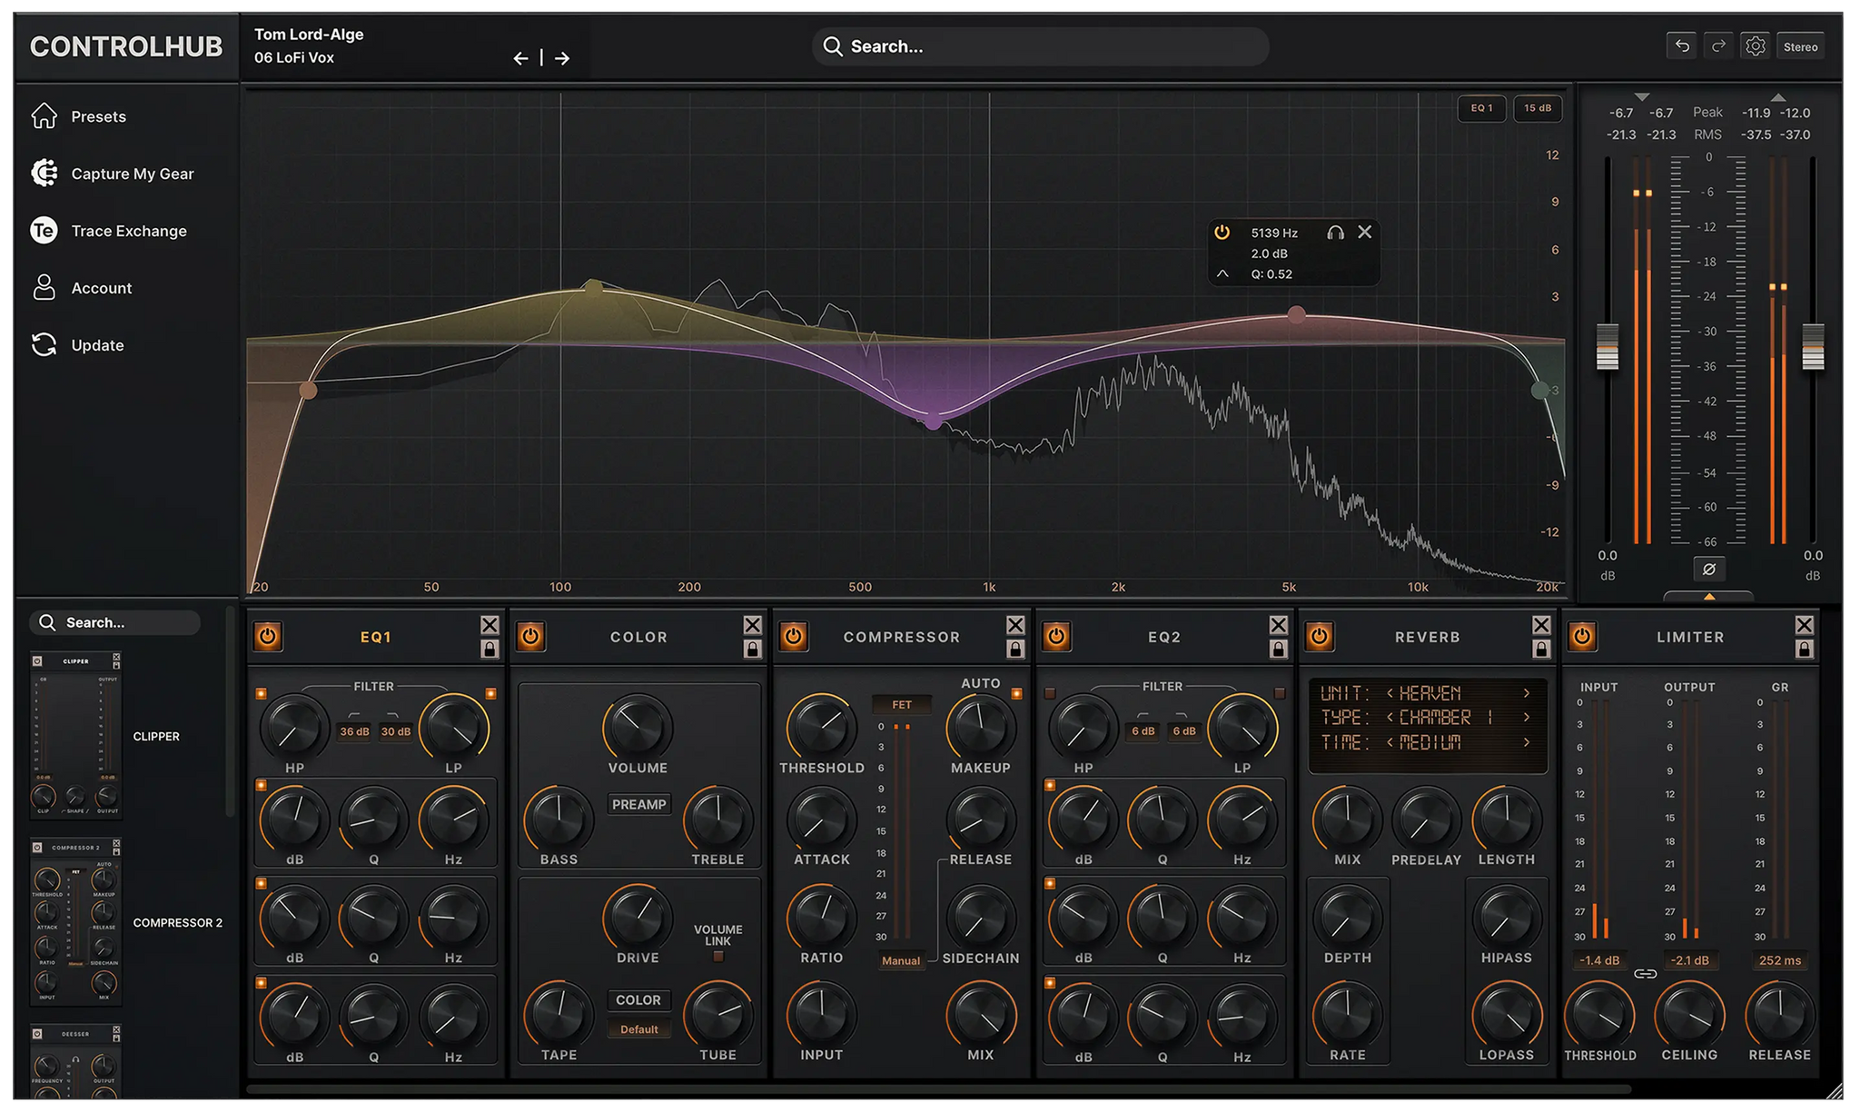Remove the EQ2 module
The height and width of the screenshot is (1112, 1860).
(x=1279, y=625)
